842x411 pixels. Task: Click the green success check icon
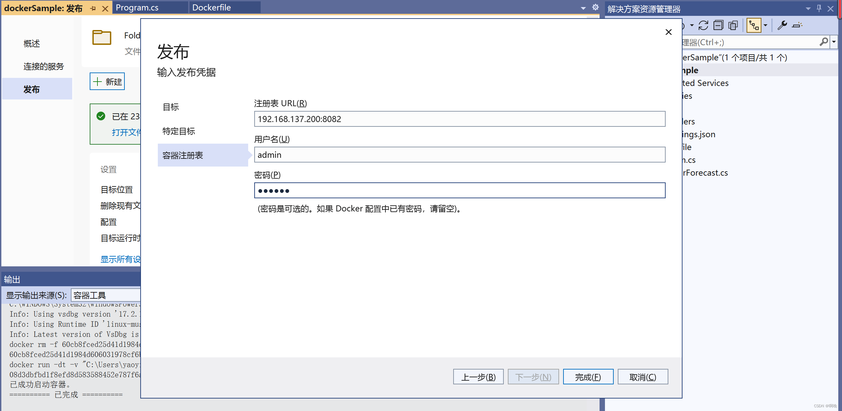(x=101, y=116)
